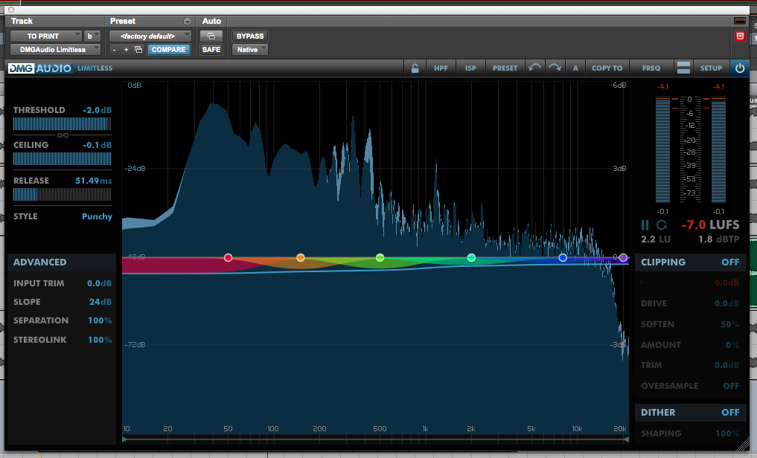This screenshot has height=458, width=757.
Task: Click the SEPARATION 100% value
Action: click(100, 320)
